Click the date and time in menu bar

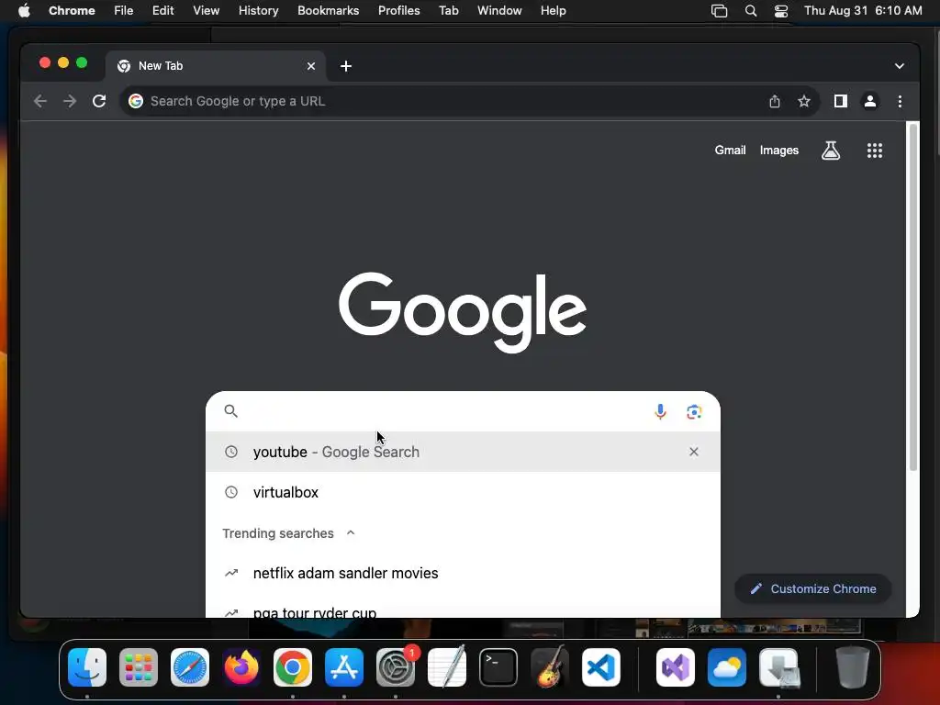click(863, 10)
